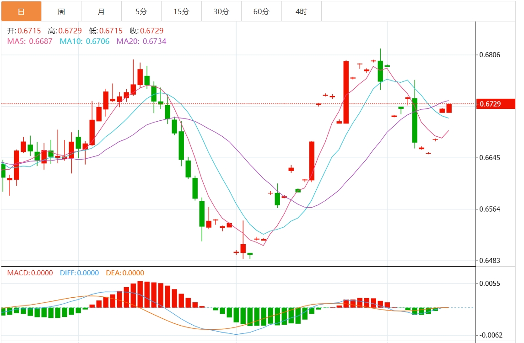The width and height of the screenshot is (524, 343).
Task: Open the 15分 timeframe tab
Action: (x=182, y=11)
